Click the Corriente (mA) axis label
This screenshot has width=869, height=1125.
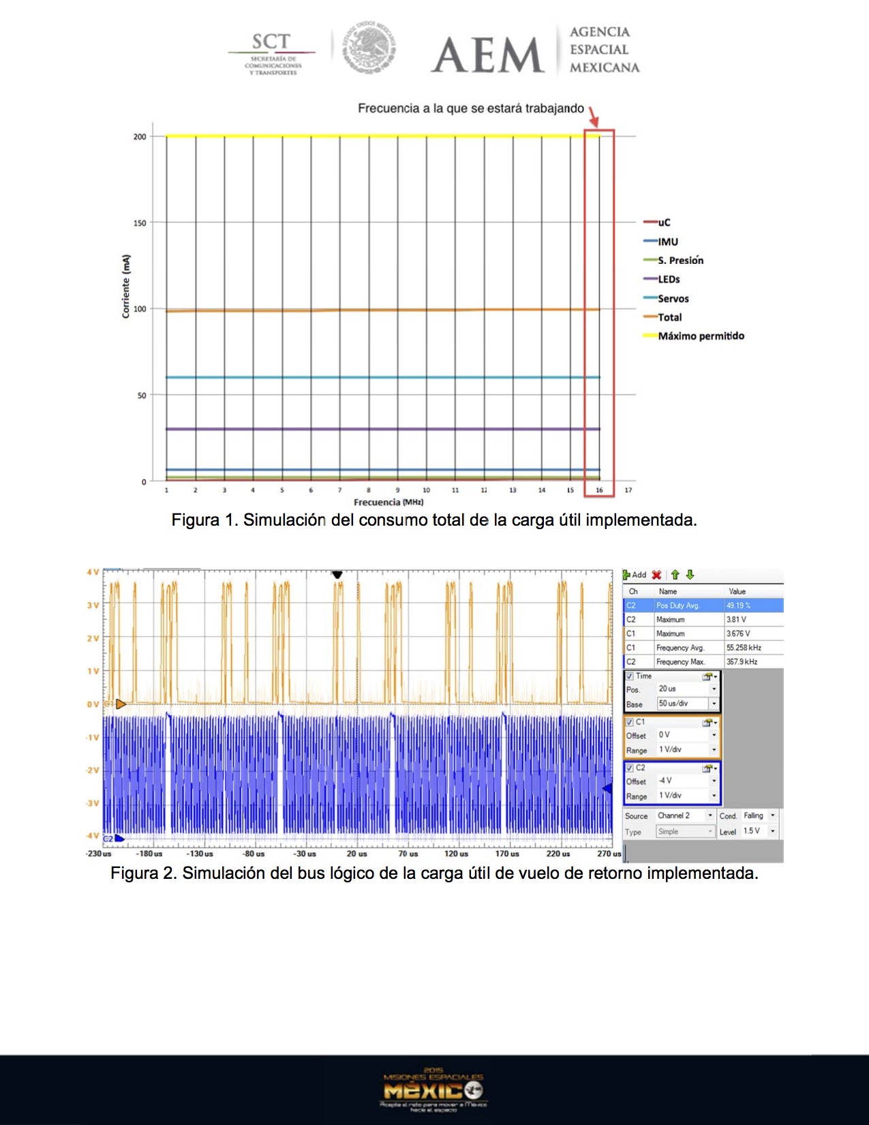[126, 286]
